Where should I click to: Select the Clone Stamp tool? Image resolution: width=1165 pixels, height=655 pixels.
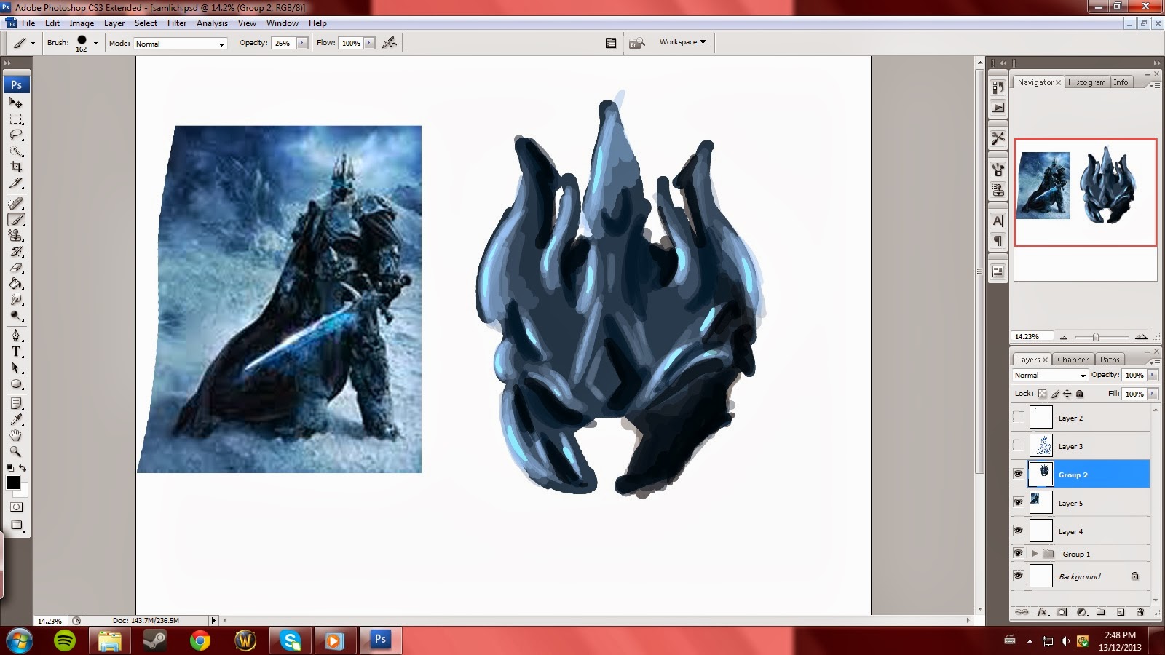coord(16,236)
